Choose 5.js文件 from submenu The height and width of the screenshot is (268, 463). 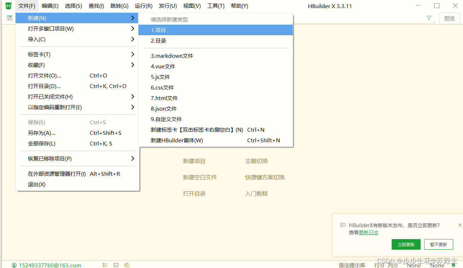[x=215, y=77]
